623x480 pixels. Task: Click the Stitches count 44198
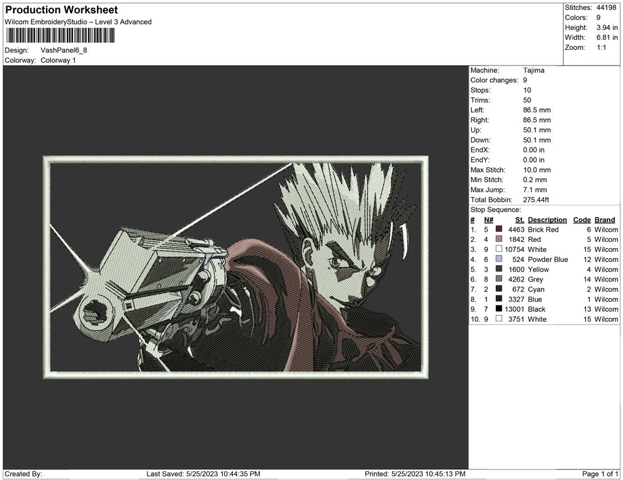[606, 8]
